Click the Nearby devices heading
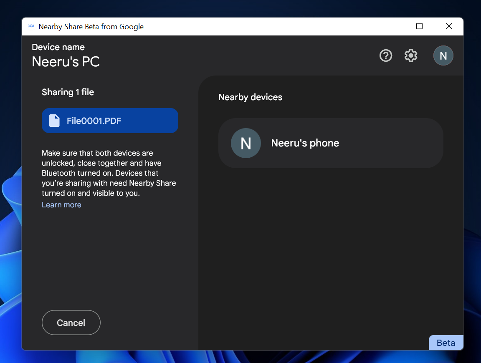Image resolution: width=481 pixels, height=363 pixels. point(250,97)
